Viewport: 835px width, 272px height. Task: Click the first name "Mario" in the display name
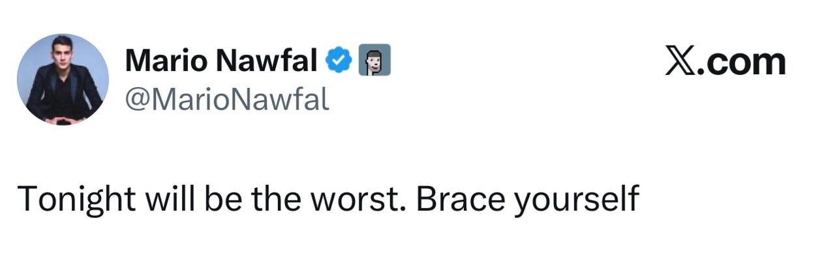point(166,61)
